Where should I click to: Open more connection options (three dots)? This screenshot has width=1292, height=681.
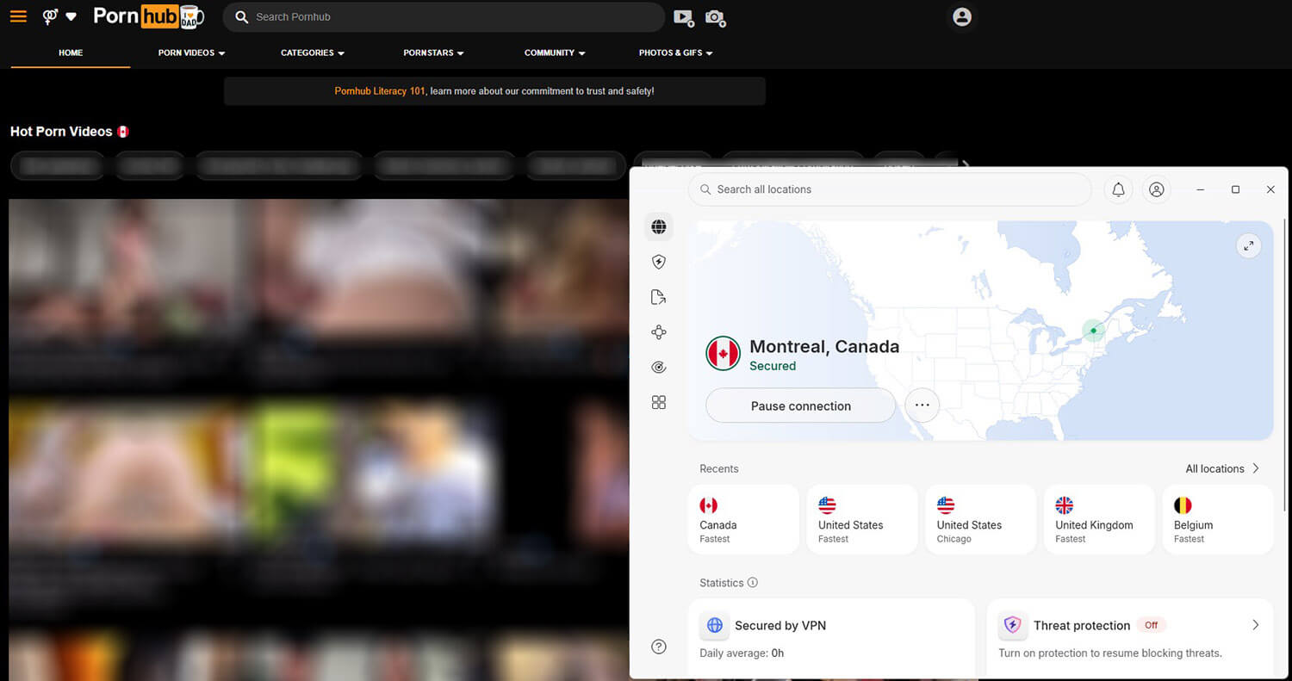point(922,405)
